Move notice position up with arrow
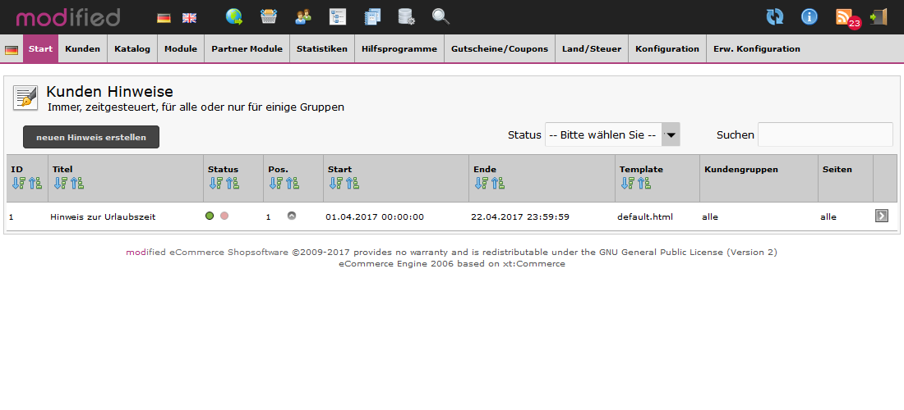 coord(291,216)
